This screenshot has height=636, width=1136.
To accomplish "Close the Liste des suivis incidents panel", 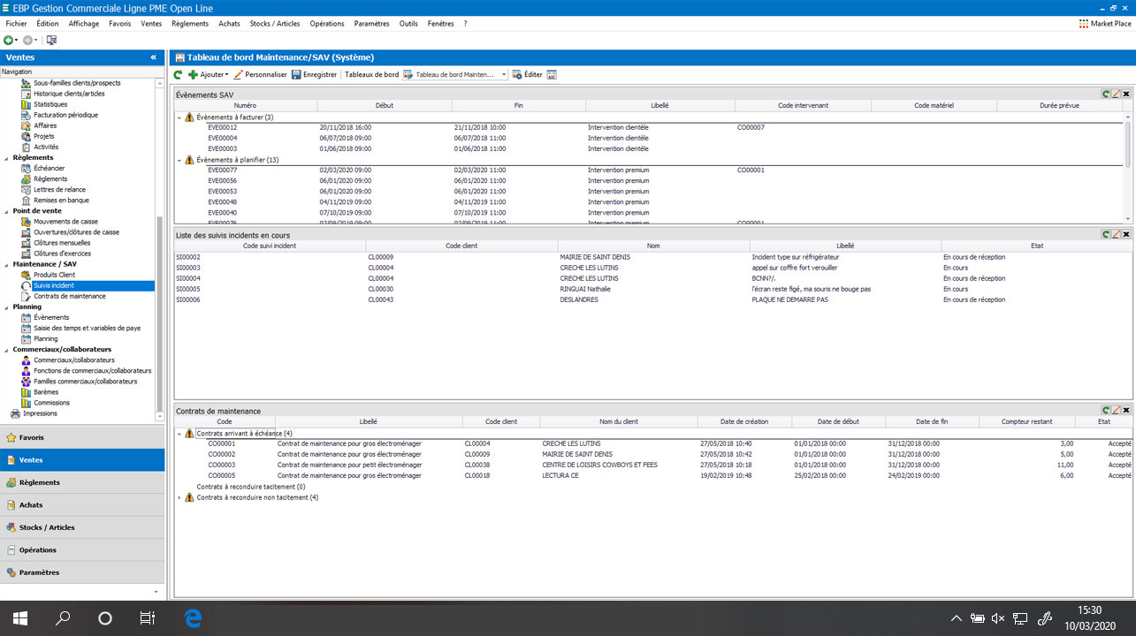I will click(1126, 234).
